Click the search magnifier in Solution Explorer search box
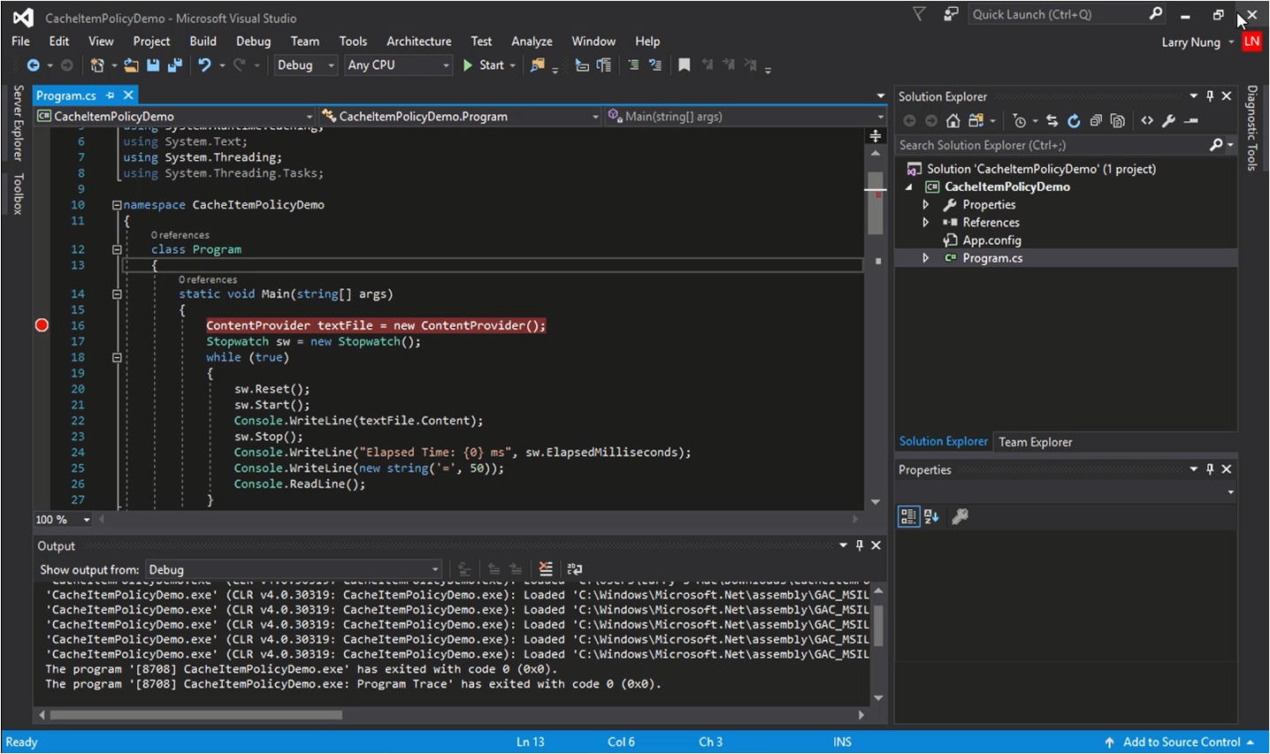Screen dimensions: 1270x754 [1217, 145]
